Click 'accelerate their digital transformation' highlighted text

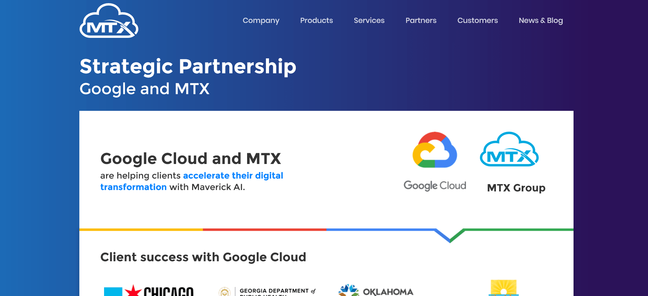192,181
